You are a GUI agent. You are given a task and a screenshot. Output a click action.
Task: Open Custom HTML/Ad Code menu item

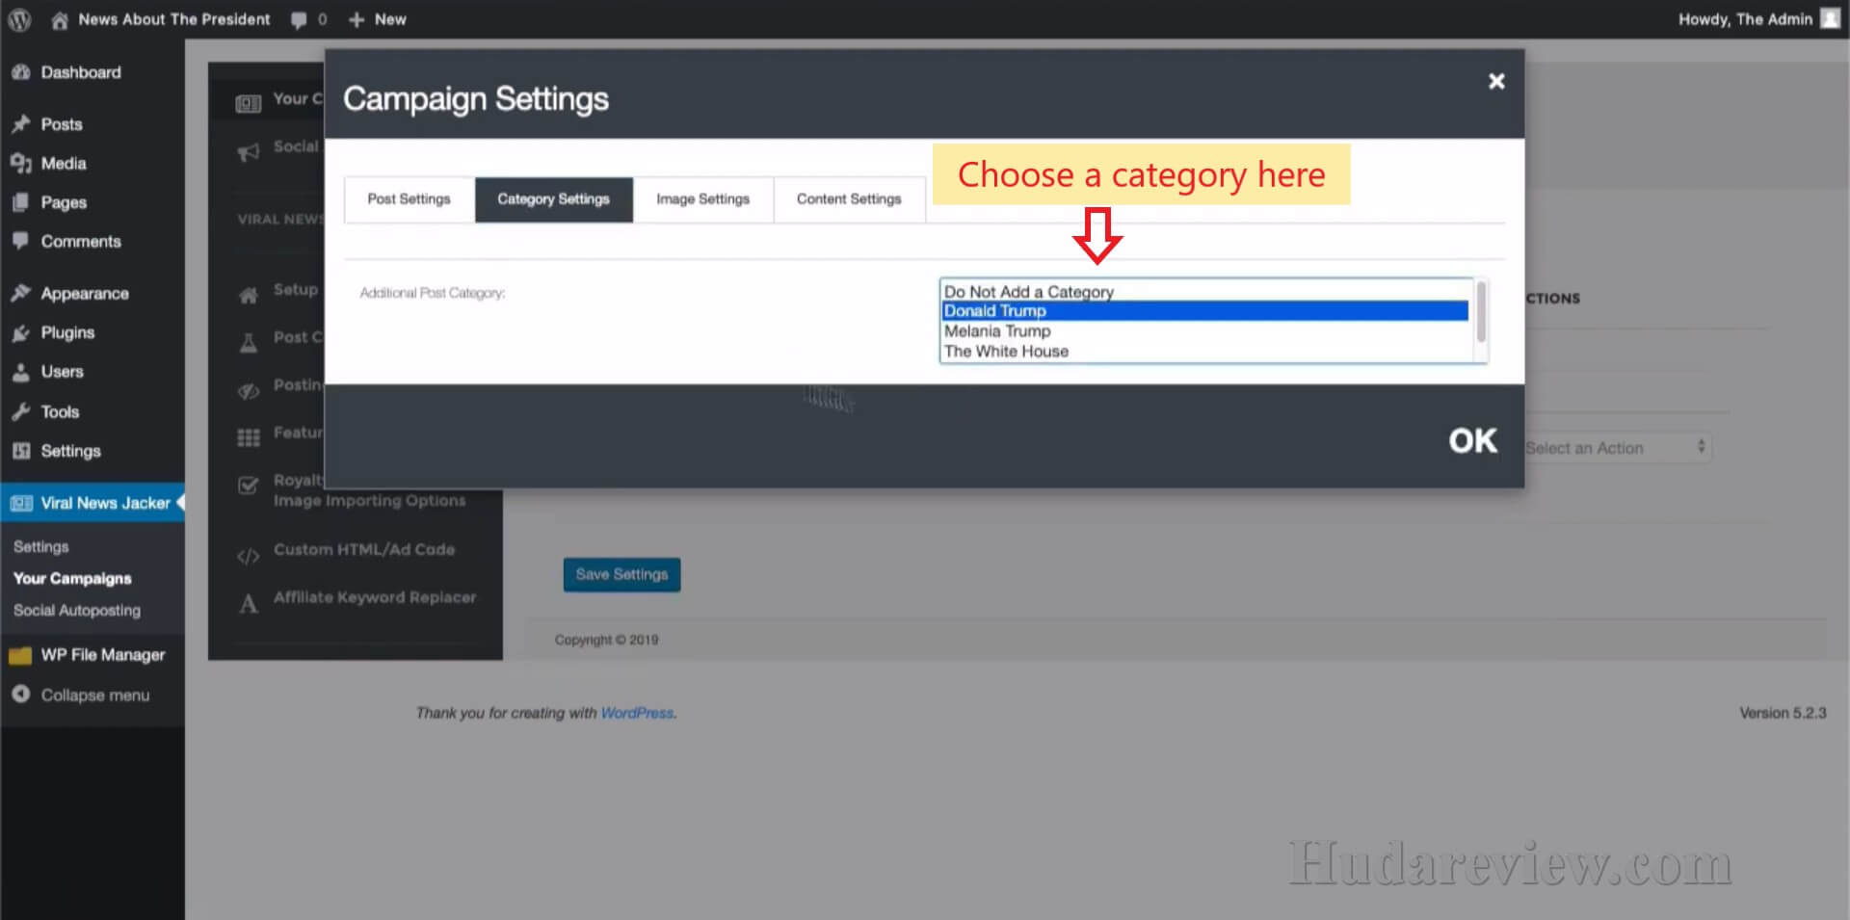point(364,549)
